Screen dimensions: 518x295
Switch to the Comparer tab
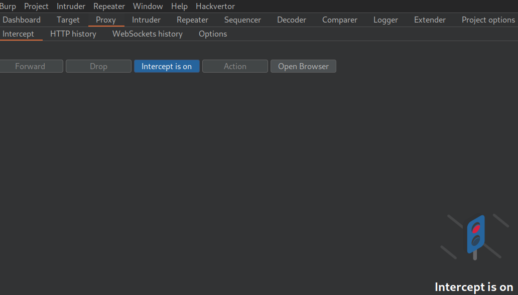click(339, 20)
